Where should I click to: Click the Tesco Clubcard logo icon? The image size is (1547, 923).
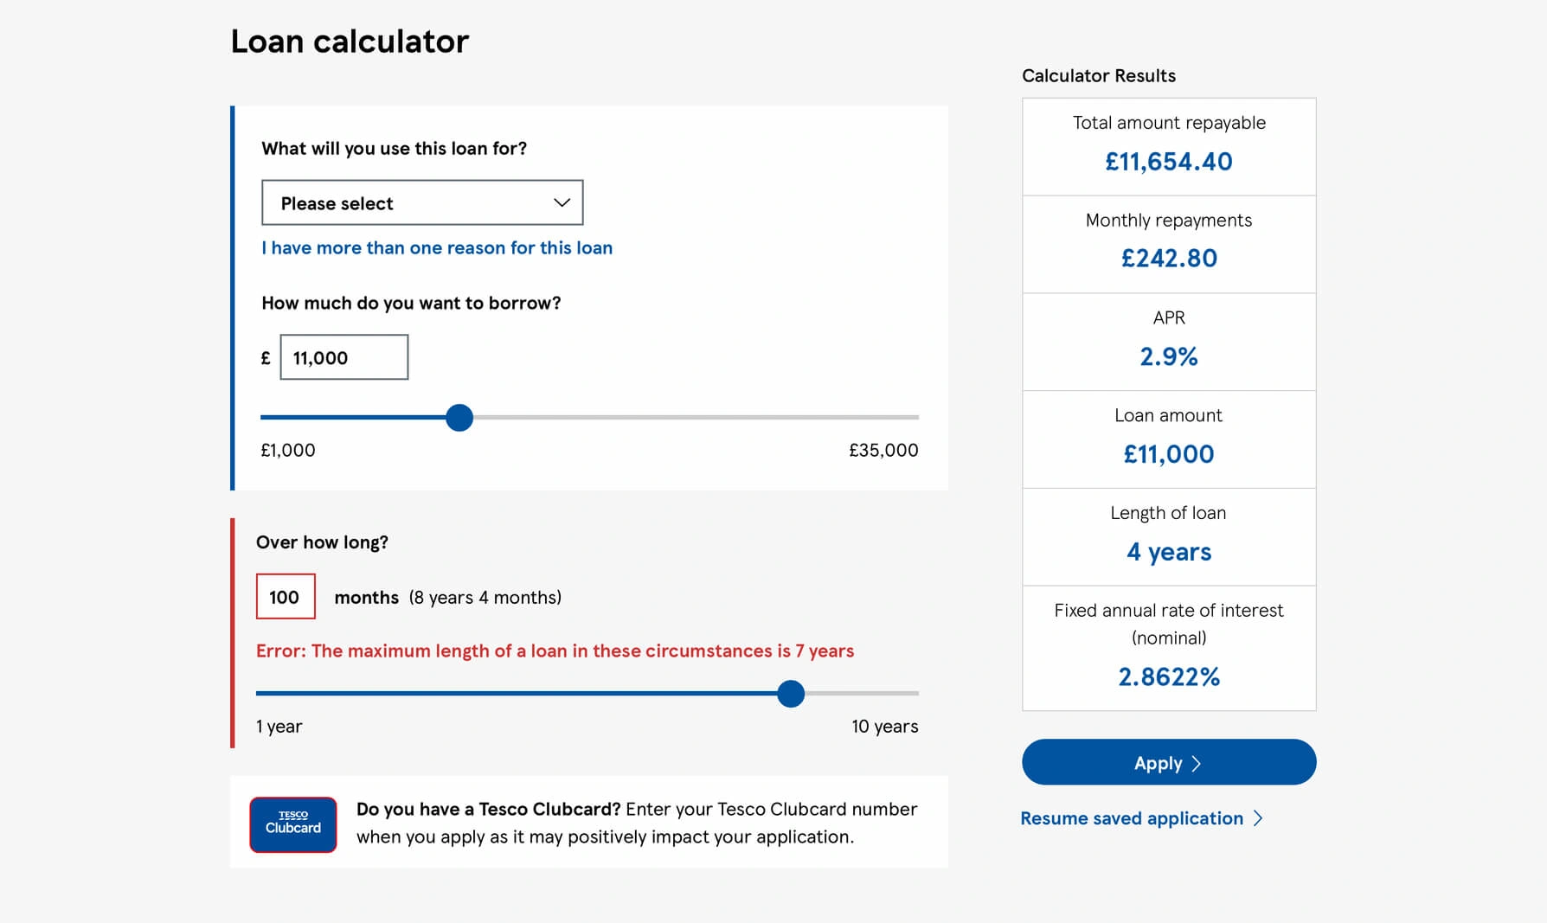pyautogui.click(x=293, y=824)
